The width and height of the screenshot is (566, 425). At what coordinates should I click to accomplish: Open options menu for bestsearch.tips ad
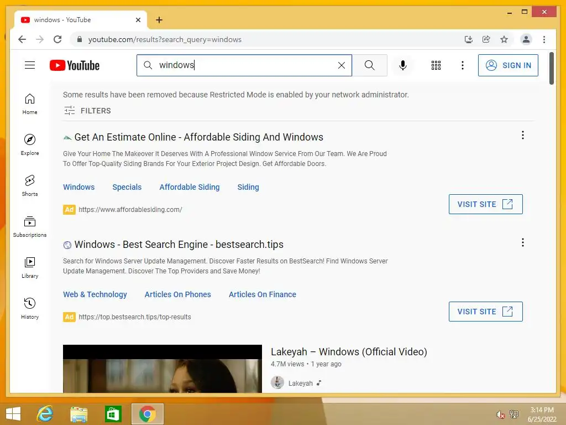point(522,242)
